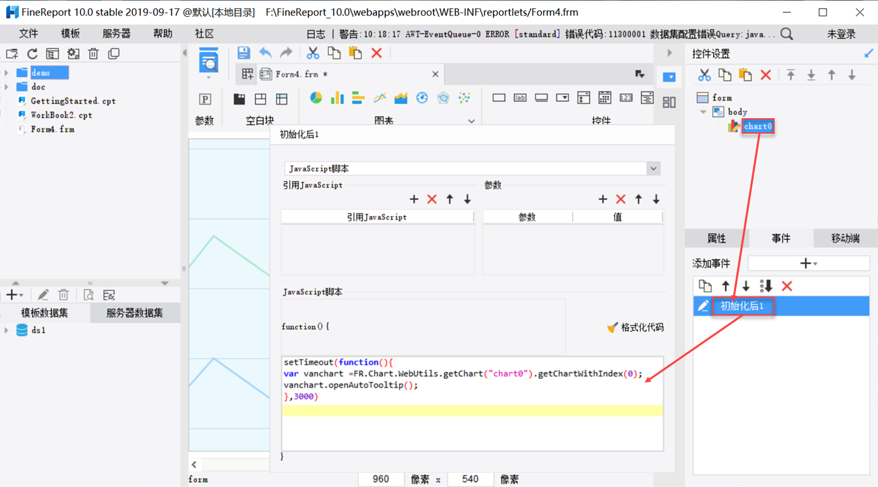The width and height of the screenshot is (878, 487).
Task: Open the 社区 menu
Action: 205,34
